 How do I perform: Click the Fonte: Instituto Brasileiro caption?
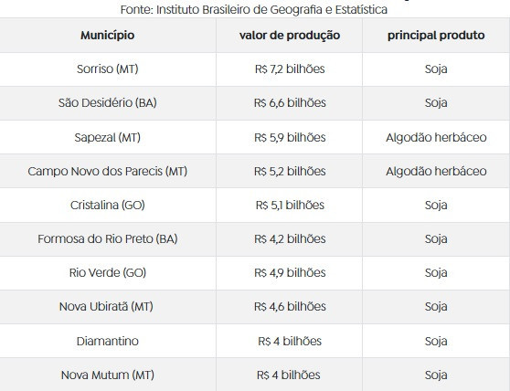pos(254,10)
